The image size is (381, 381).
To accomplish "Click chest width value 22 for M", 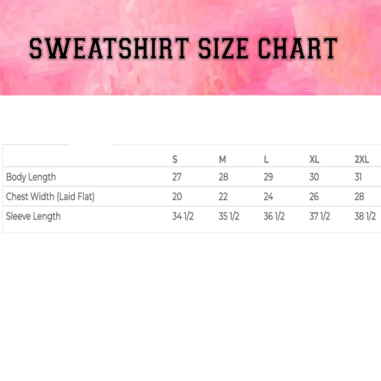I will click(x=223, y=197).
